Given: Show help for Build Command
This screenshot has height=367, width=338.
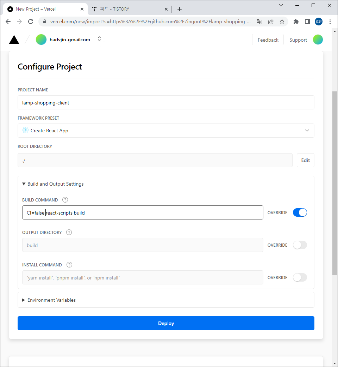Looking at the screenshot, I should click(65, 200).
